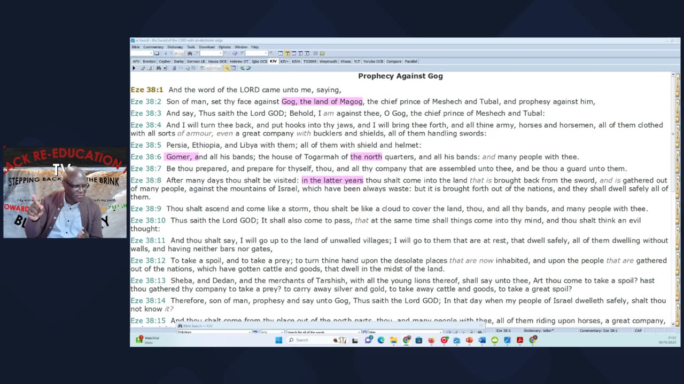The image size is (684, 384).
Task: Switch to the Brenton Bible tab
Action: coord(149,61)
